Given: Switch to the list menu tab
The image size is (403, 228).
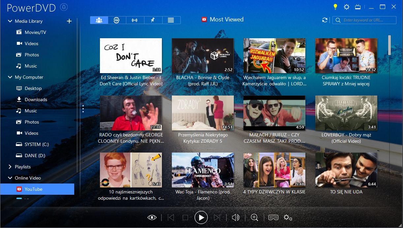Looking at the screenshot, I should pos(171,20).
